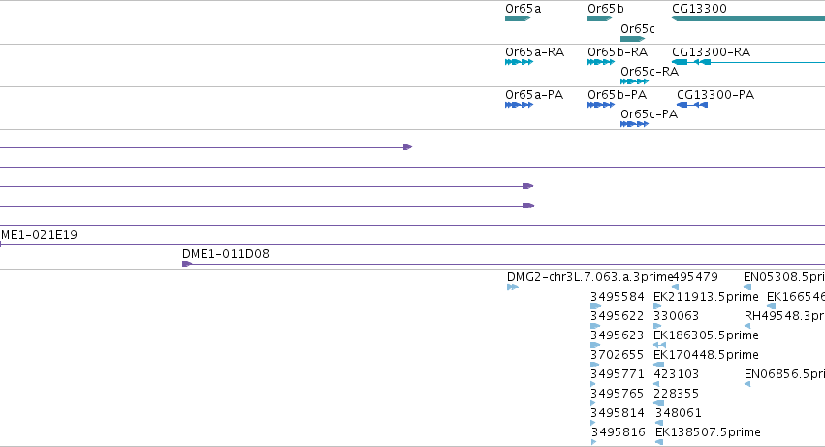Click the 423103 EST label
Image resolution: width=825 pixels, height=447 pixels.
pyautogui.click(x=676, y=374)
